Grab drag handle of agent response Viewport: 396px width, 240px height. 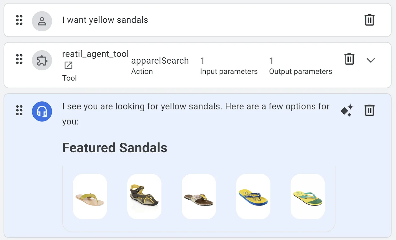click(x=19, y=110)
